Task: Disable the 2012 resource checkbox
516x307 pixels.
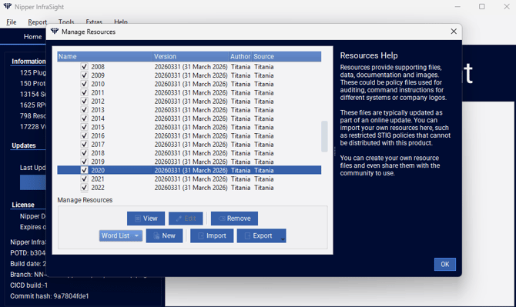Action: [84, 102]
